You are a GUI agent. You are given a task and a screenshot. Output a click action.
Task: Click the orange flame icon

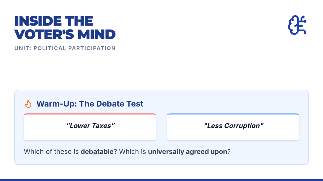[x=28, y=104]
